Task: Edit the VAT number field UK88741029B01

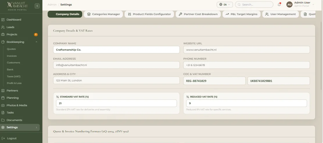Action: [279, 81]
